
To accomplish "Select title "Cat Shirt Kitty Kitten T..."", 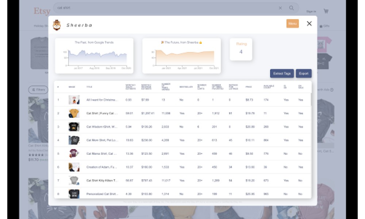I will (x=102, y=181).
